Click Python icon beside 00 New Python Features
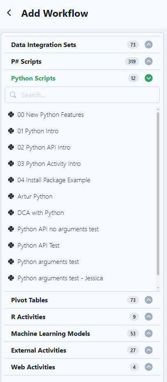 click(x=11, y=114)
